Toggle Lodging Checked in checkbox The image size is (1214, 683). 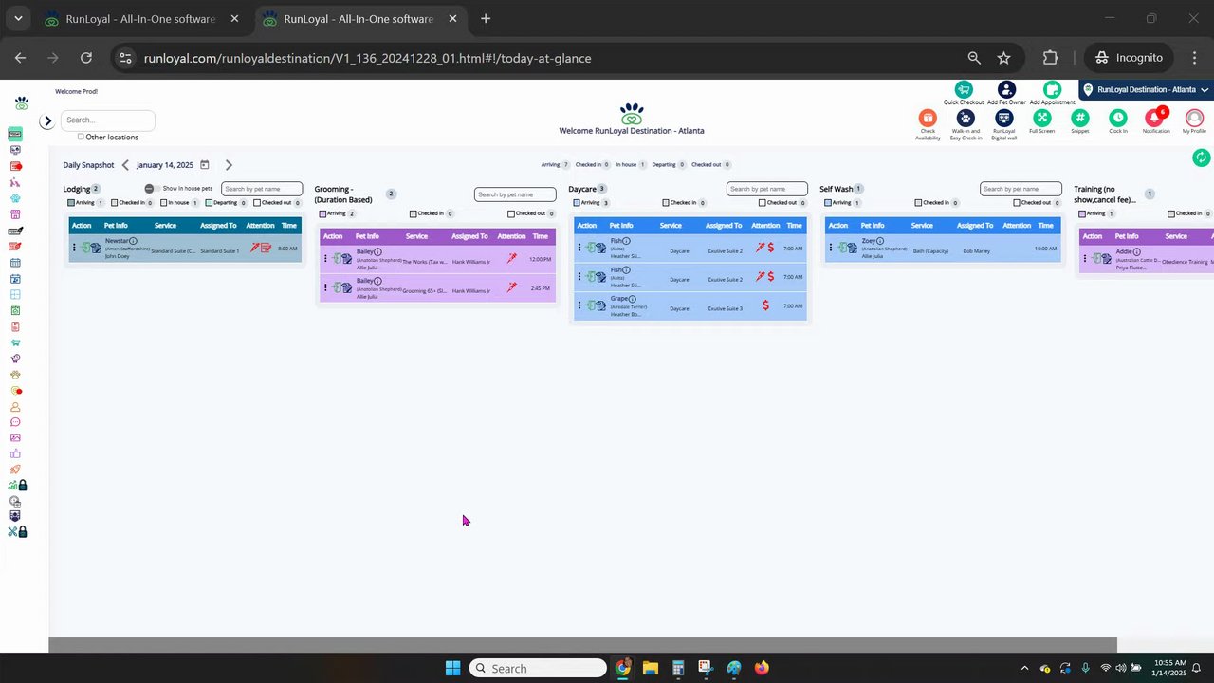pos(115,203)
